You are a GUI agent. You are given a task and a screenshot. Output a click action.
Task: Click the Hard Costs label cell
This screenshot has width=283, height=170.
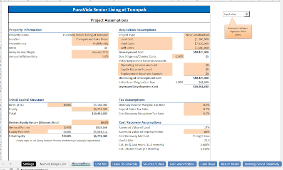coord(145,44)
